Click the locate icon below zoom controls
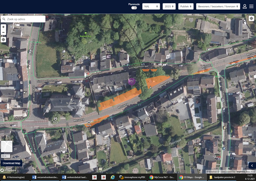 (x=3, y=40)
